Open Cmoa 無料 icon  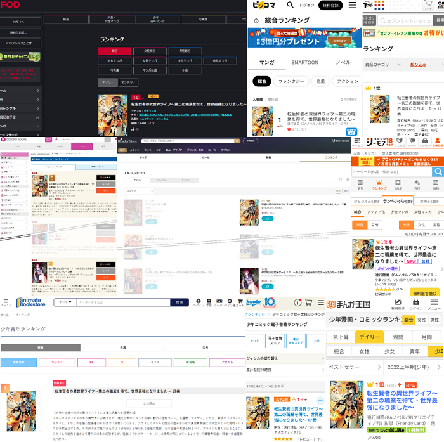(436, 185)
